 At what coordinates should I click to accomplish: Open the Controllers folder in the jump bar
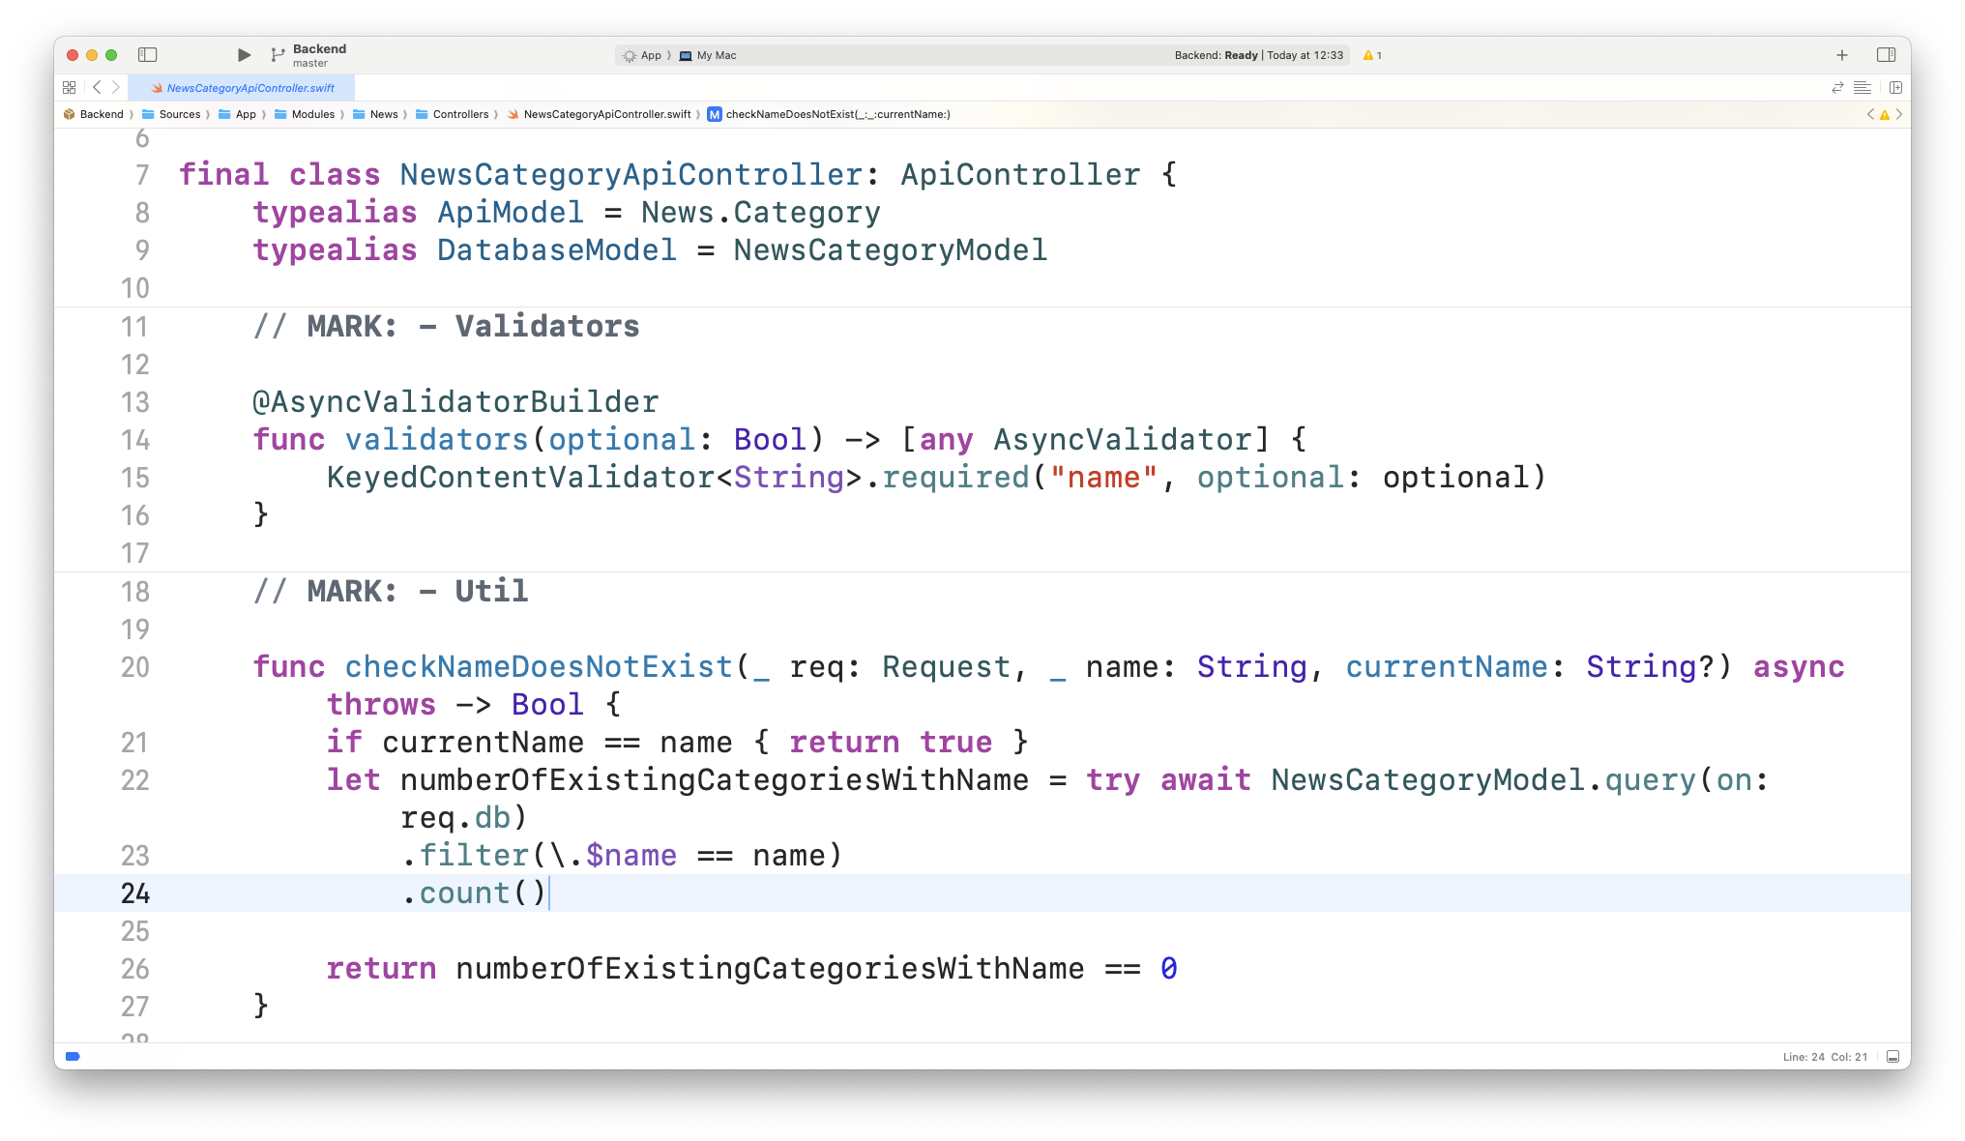pos(462,114)
